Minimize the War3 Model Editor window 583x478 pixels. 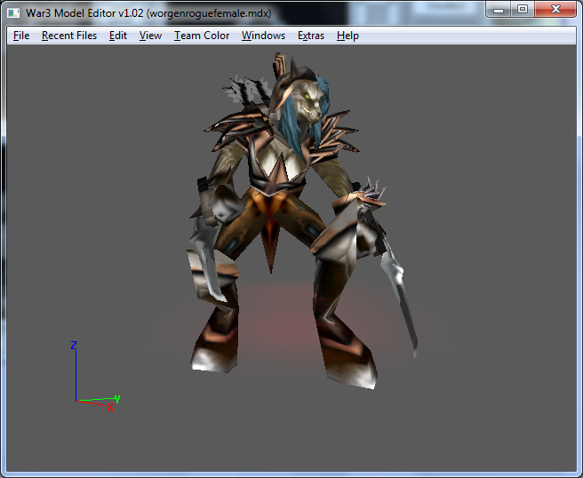coord(499,9)
